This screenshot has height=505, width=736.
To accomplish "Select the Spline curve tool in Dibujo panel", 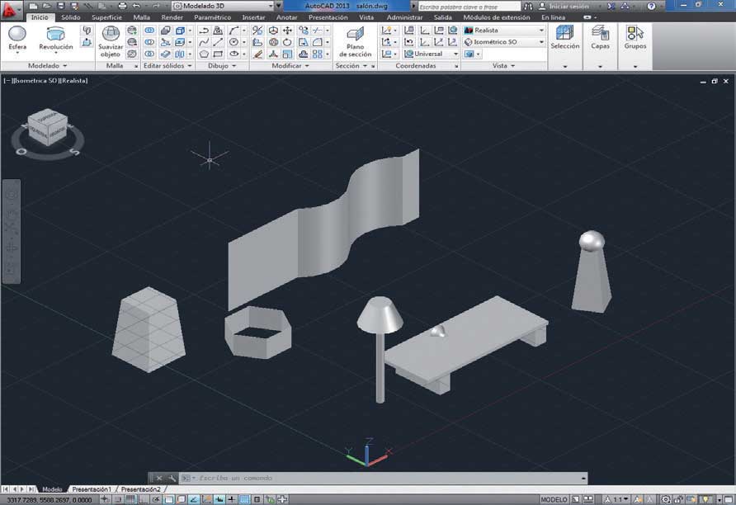I will 204,42.
